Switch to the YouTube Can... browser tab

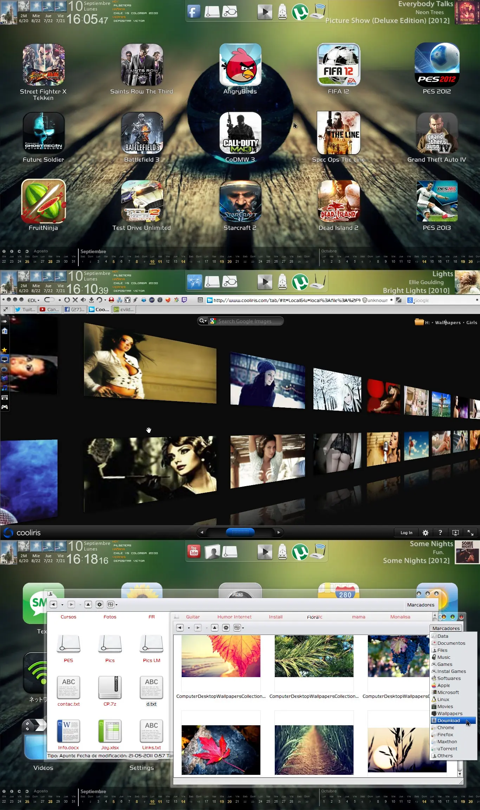50,309
